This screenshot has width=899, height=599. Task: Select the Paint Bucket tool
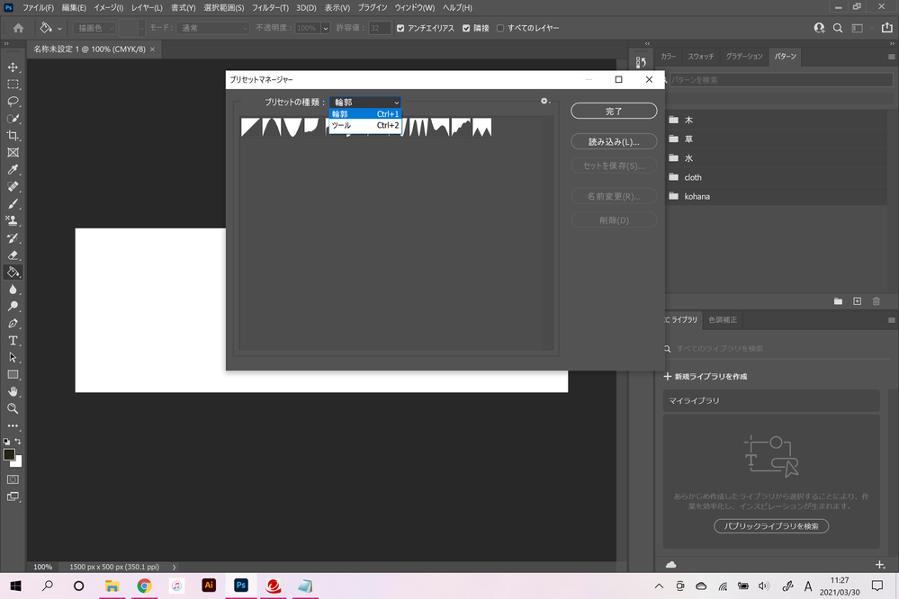(13, 273)
